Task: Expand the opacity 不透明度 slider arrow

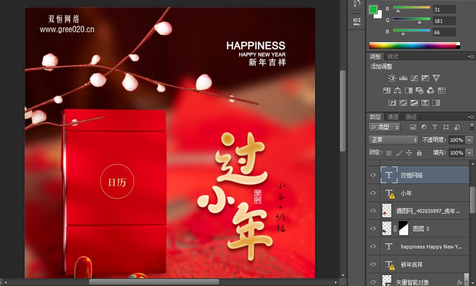Action: click(470, 140)
